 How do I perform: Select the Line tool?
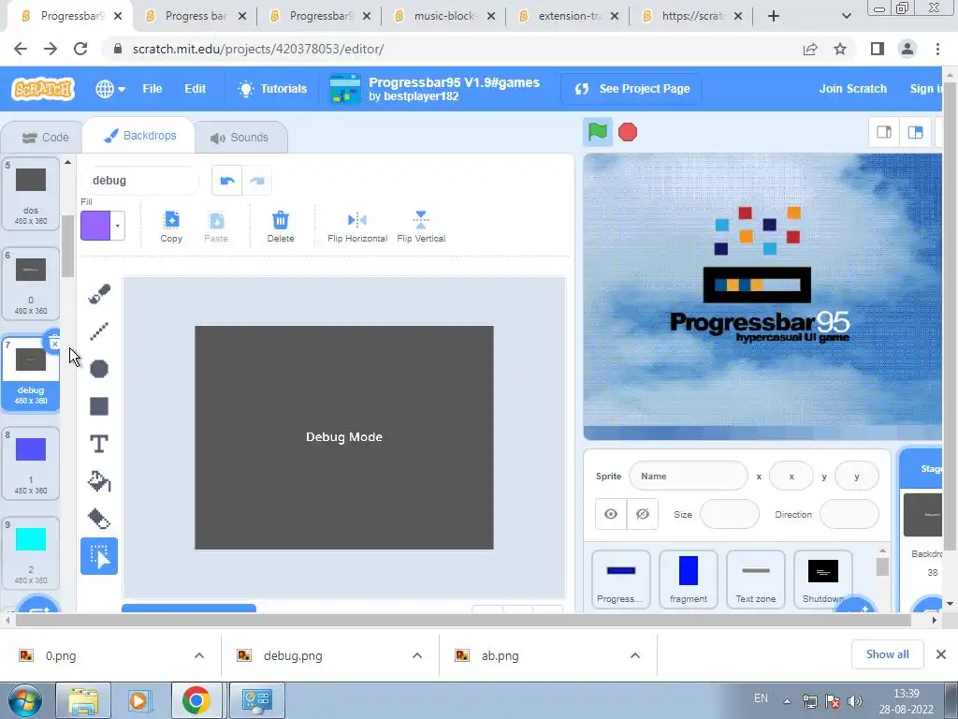(x=99, y=331)
